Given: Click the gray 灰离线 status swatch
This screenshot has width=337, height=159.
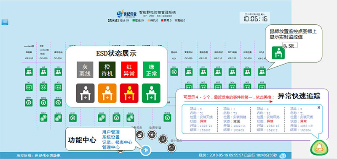Looking at the screenshot, I should point(85,70).
